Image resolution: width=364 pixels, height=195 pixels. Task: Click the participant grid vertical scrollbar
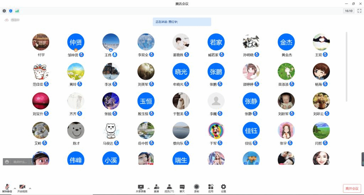[x=347, y=66]
